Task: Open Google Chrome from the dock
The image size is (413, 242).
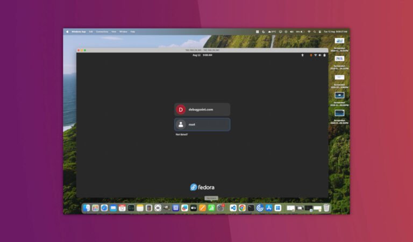Action: point(242,208)
